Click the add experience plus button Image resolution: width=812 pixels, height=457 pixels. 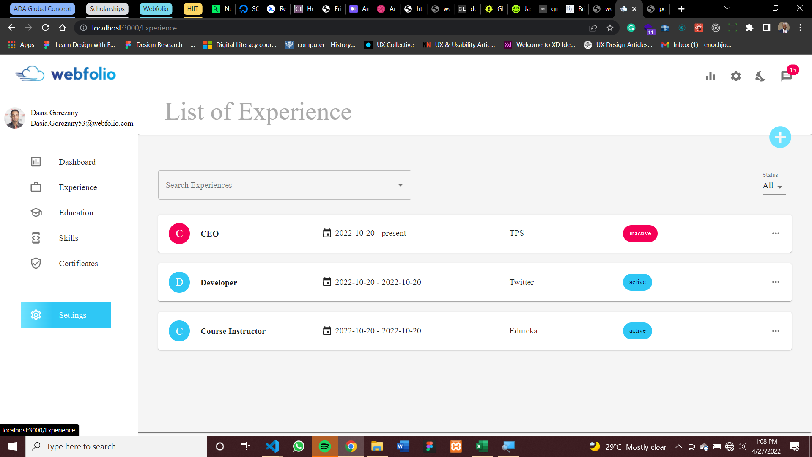[x=780, y=137]
